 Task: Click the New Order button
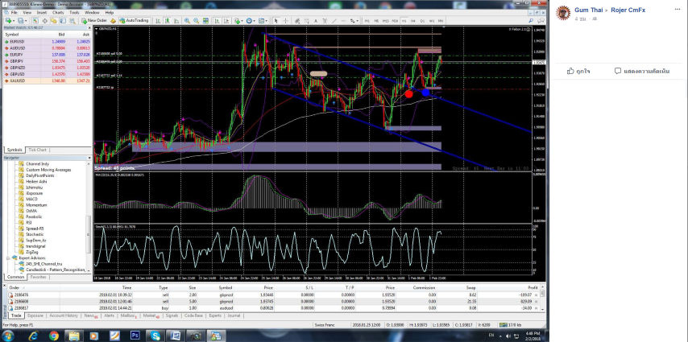pos(95,20)
